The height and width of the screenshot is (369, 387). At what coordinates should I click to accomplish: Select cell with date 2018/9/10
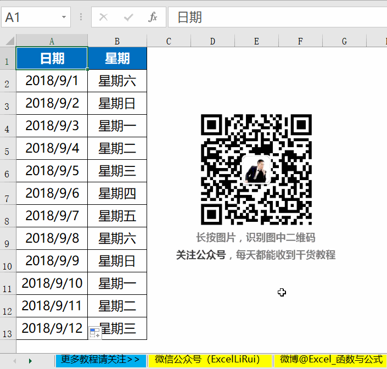point(52,283)
